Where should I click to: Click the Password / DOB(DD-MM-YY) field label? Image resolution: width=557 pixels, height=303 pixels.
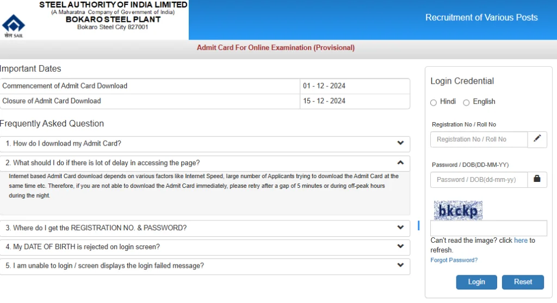click(x=470, y=165)
